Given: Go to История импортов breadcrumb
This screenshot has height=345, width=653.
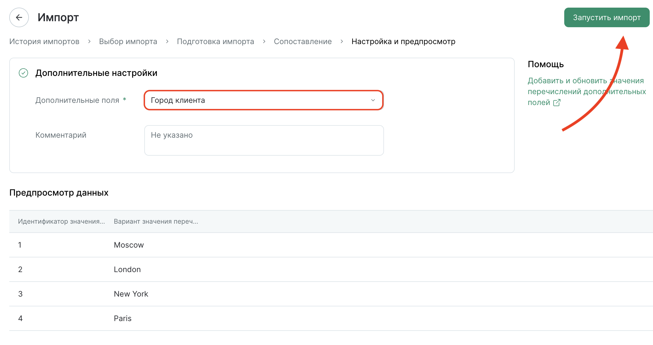Looking at the screenshot, I should pos(44,41).
